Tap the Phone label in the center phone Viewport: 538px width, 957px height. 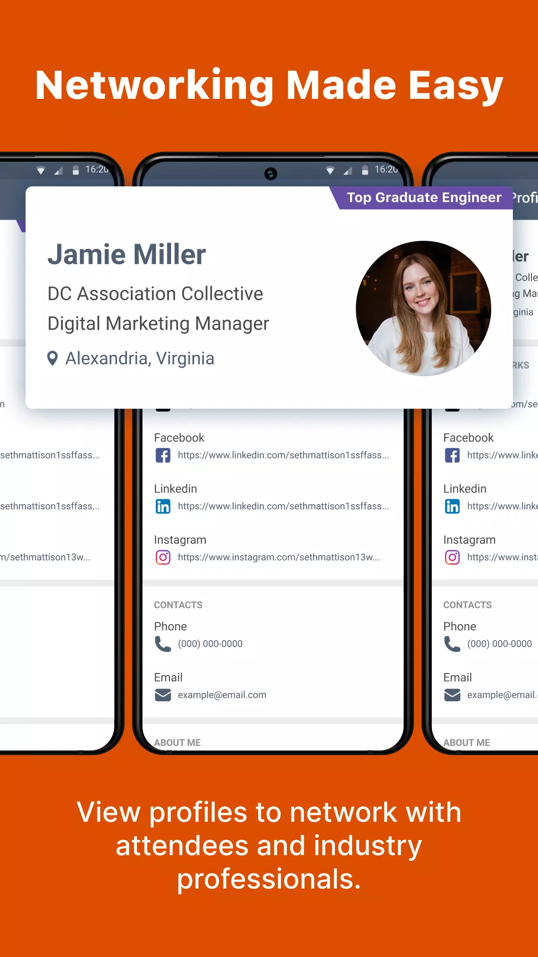click(x=170, y=627)
